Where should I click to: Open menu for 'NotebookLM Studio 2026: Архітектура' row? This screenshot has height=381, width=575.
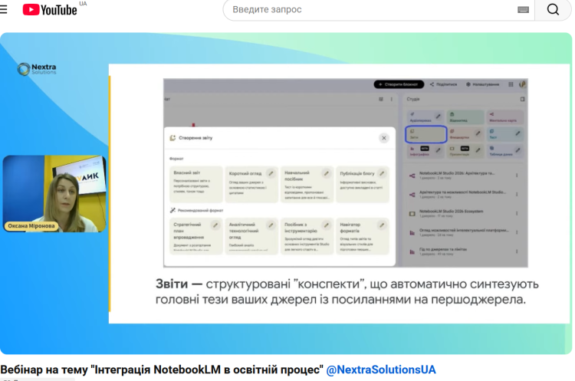click(x=517, y=176)
